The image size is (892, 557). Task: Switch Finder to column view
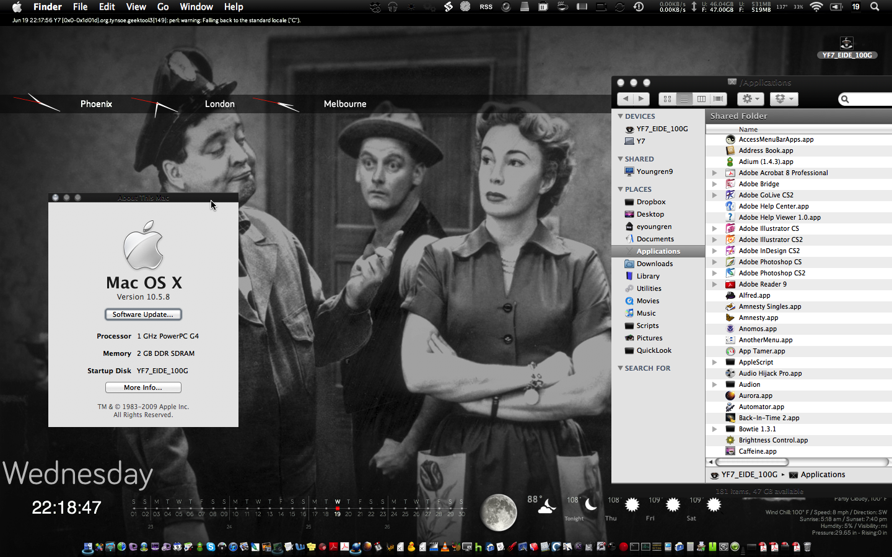(701, 98)
